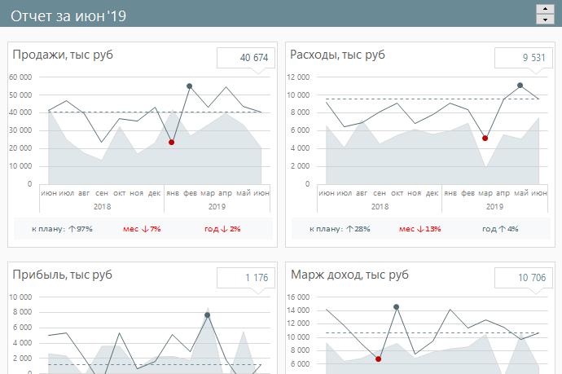
Task: Click the dark maximum marker on Продажи chart
Action: click(190, 86)
